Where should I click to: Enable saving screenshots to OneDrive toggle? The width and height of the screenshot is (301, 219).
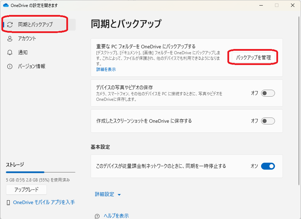tap(268, 121)
